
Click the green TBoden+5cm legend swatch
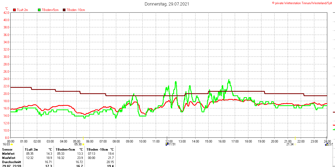[x=40, y=10]
